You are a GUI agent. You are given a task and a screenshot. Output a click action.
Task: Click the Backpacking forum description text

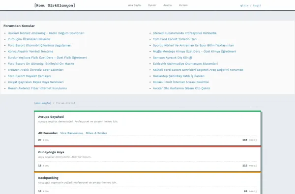[78, 183]
